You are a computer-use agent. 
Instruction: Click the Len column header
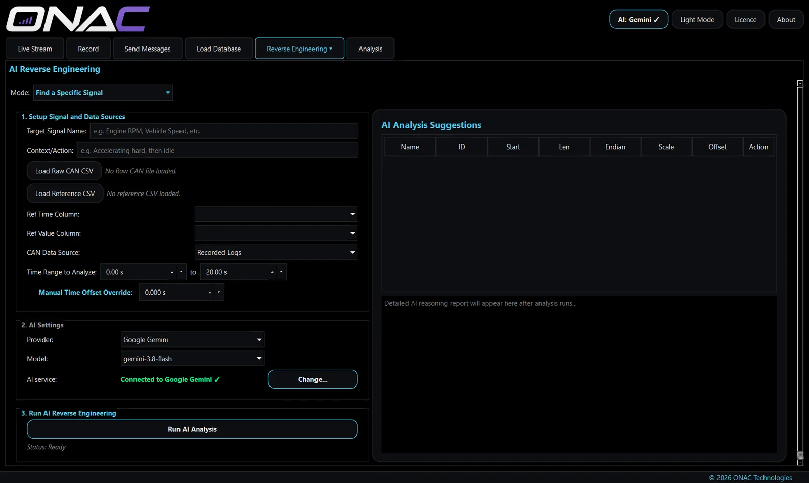(564, 147)
